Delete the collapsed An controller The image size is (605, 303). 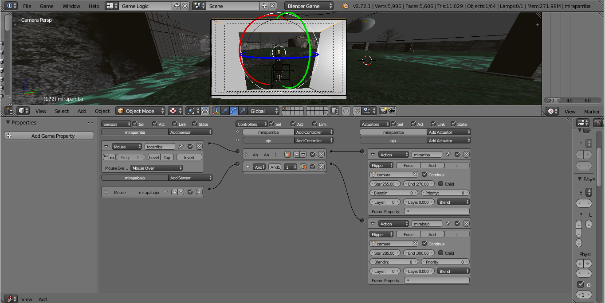[x=322, y=155]
